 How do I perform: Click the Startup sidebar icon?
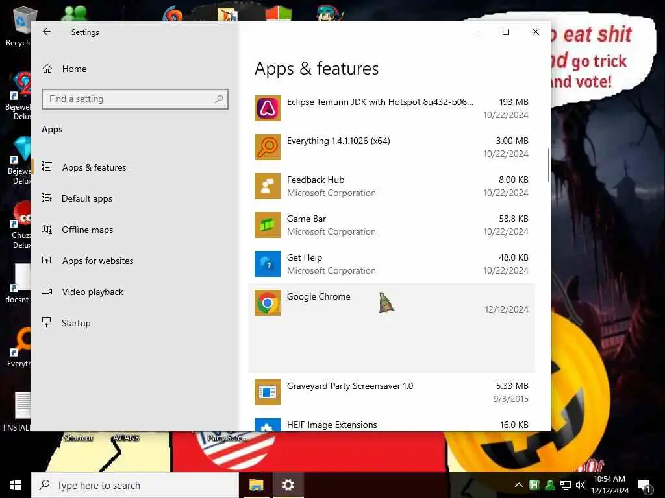pos(47,322)
